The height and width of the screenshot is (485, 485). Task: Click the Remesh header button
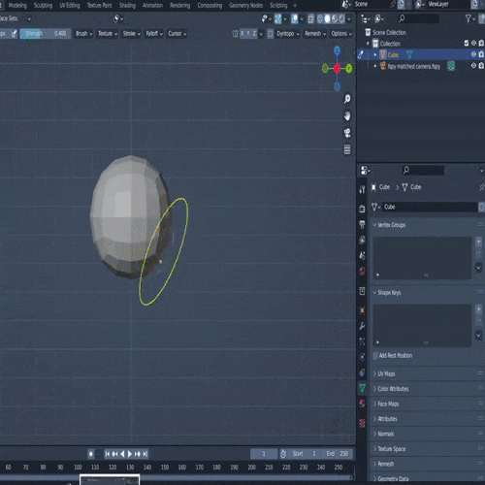(x=315, y=34)
